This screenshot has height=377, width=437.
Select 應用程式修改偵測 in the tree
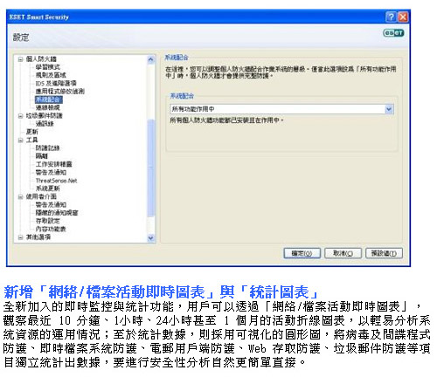59,92
